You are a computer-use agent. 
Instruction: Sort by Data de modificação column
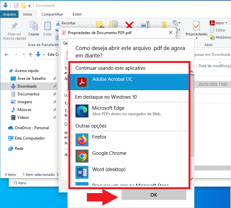(x=215, y=66)
